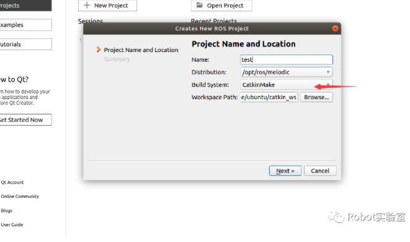Screen dimensions: 410x242
Task: Click the Summary step in wizard list
Action: [117, 59]
